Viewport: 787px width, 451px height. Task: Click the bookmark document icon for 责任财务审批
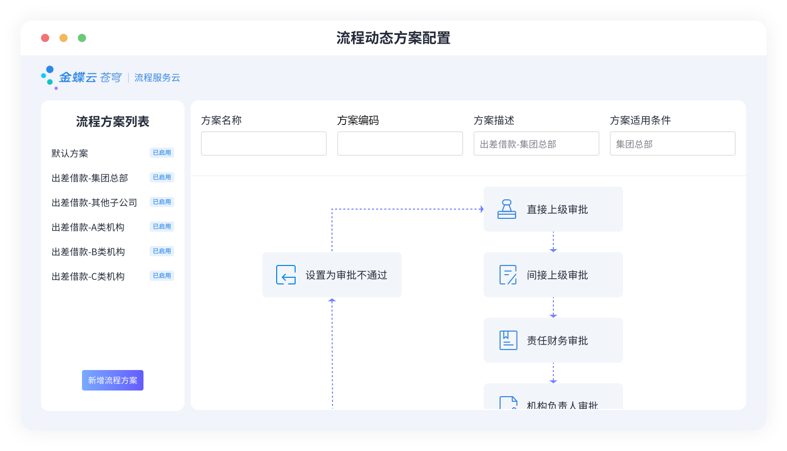tap(508, 340)
